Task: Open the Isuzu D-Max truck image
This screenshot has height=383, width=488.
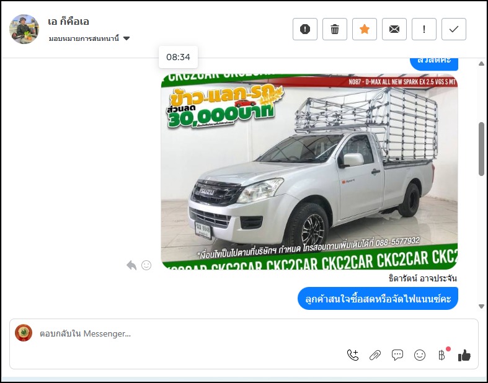Action: click(309, 172)
